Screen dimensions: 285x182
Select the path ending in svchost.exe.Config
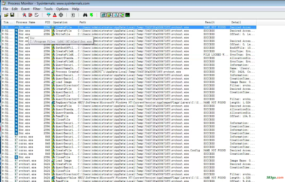[x=139, y=150]
